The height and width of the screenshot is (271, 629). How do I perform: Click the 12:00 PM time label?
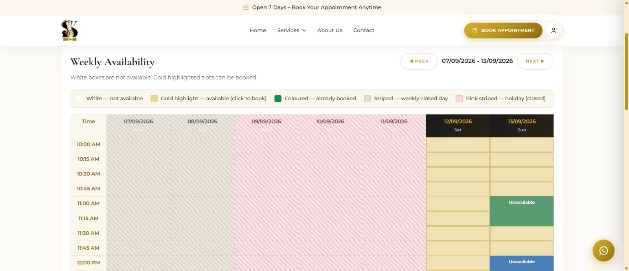tap(88, 263)
